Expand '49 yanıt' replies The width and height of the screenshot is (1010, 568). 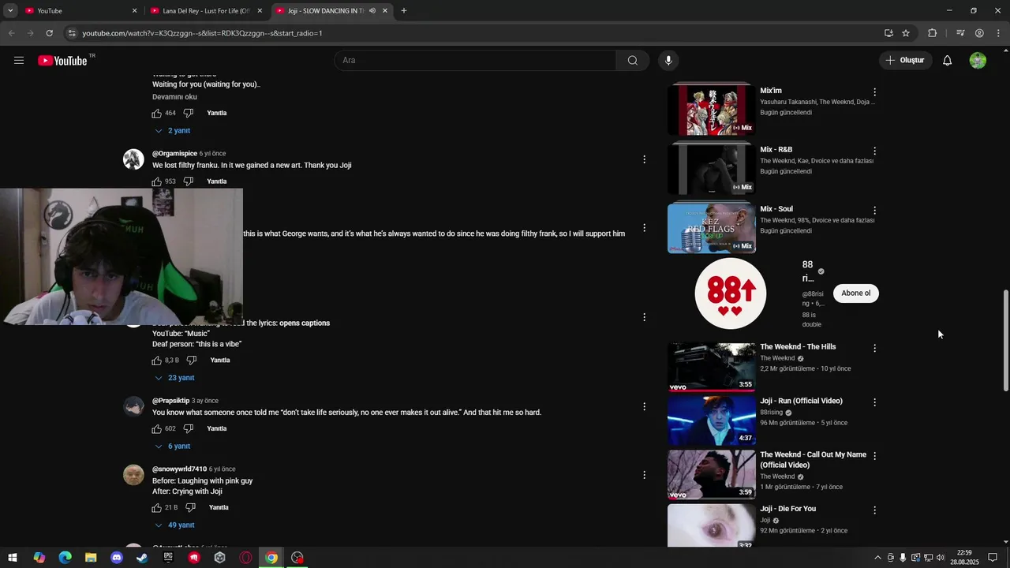coord(174,525)
